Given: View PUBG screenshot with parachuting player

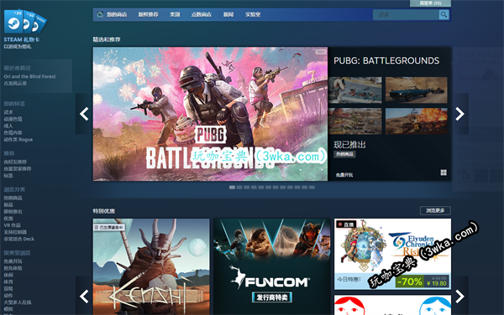Looking at the screenshot, I should click(x=355, y=90).
